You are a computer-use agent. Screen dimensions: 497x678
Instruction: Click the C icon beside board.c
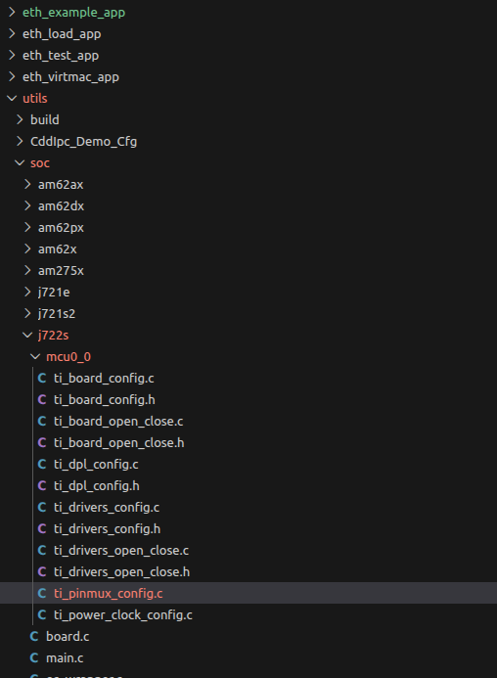[34, 637]
